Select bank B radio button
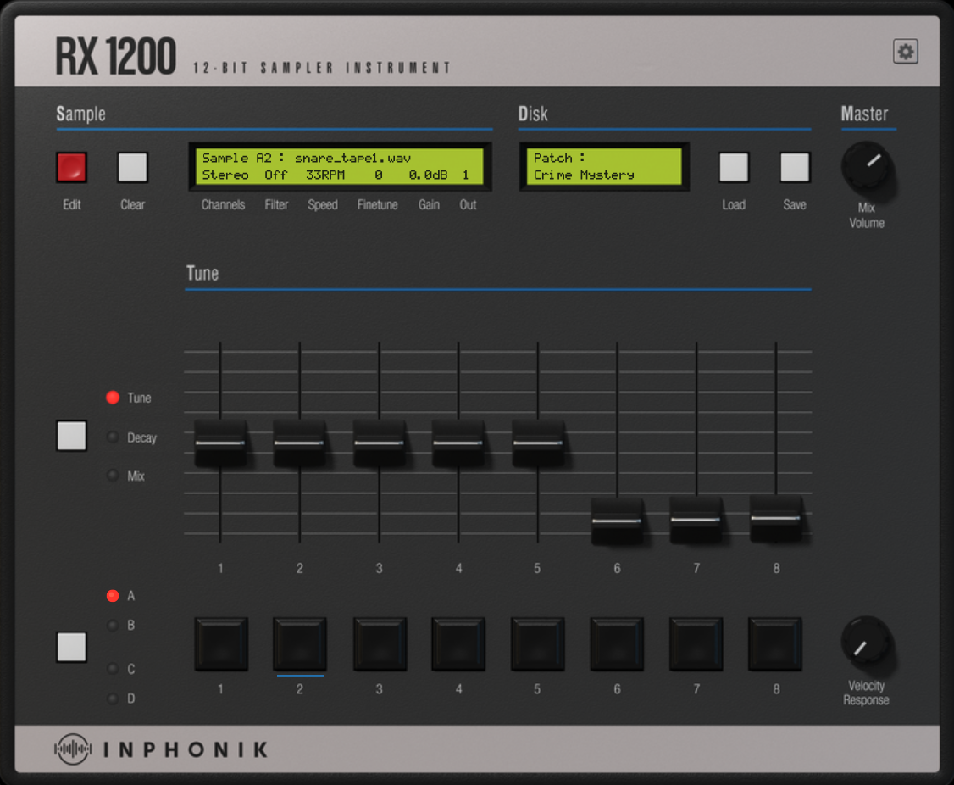Screen dimensions: 954x785 pyautogui.click(x=112, y=625)
